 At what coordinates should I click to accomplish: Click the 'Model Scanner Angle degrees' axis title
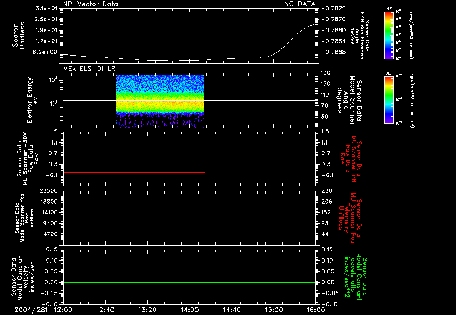click(349, 101)
